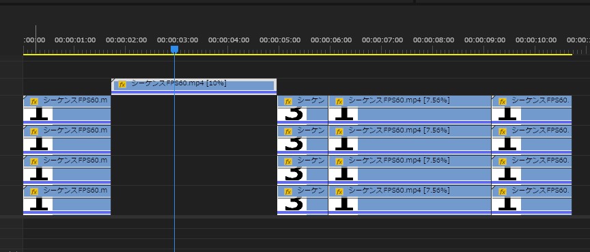Click fx badge on bottom-row leftmost clip

[34, 192]
